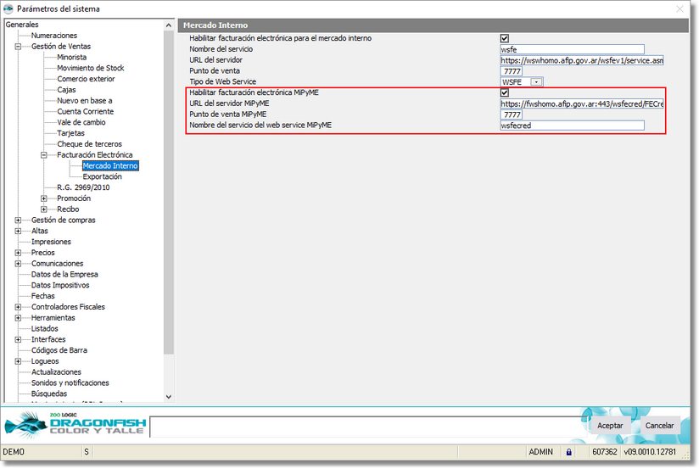Screen dimensions: 699x469
Task: Click the lock icon in status bar
Action: (x=569, y=452)
